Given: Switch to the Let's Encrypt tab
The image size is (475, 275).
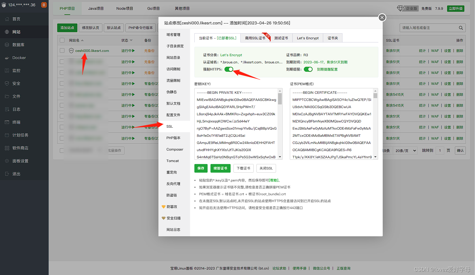Looking at the screenshot, I should point(308,38).
